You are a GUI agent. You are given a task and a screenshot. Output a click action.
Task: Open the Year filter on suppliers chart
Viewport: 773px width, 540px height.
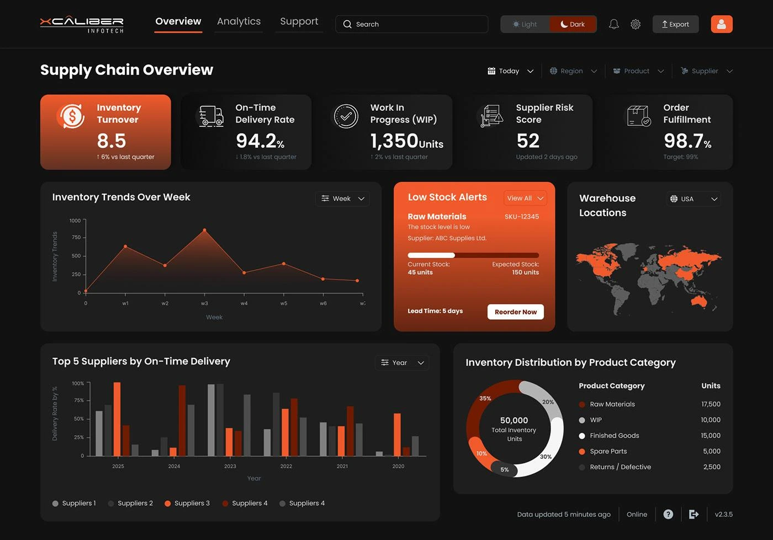[402, 362]
